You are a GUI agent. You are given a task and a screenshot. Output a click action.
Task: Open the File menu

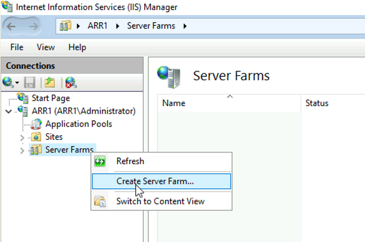[x=16, y=47]
